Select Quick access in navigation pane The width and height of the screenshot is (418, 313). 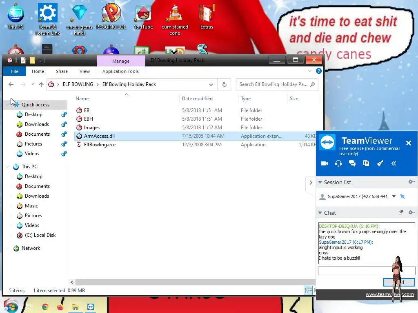35,105
